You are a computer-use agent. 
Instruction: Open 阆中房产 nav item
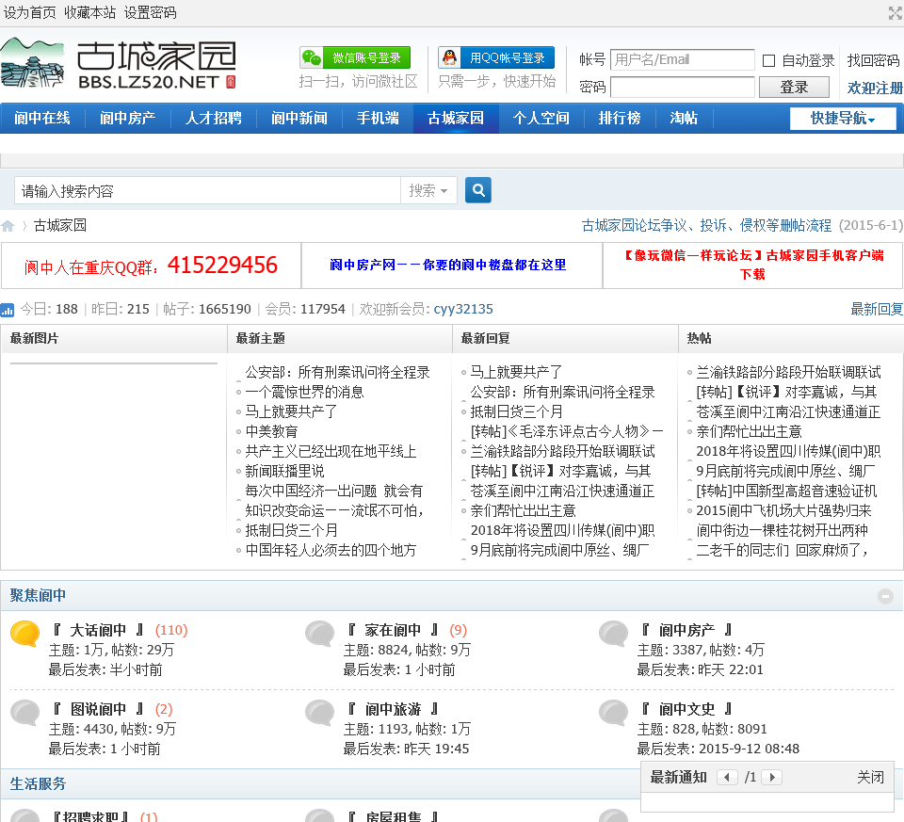[x=127, y=119]
